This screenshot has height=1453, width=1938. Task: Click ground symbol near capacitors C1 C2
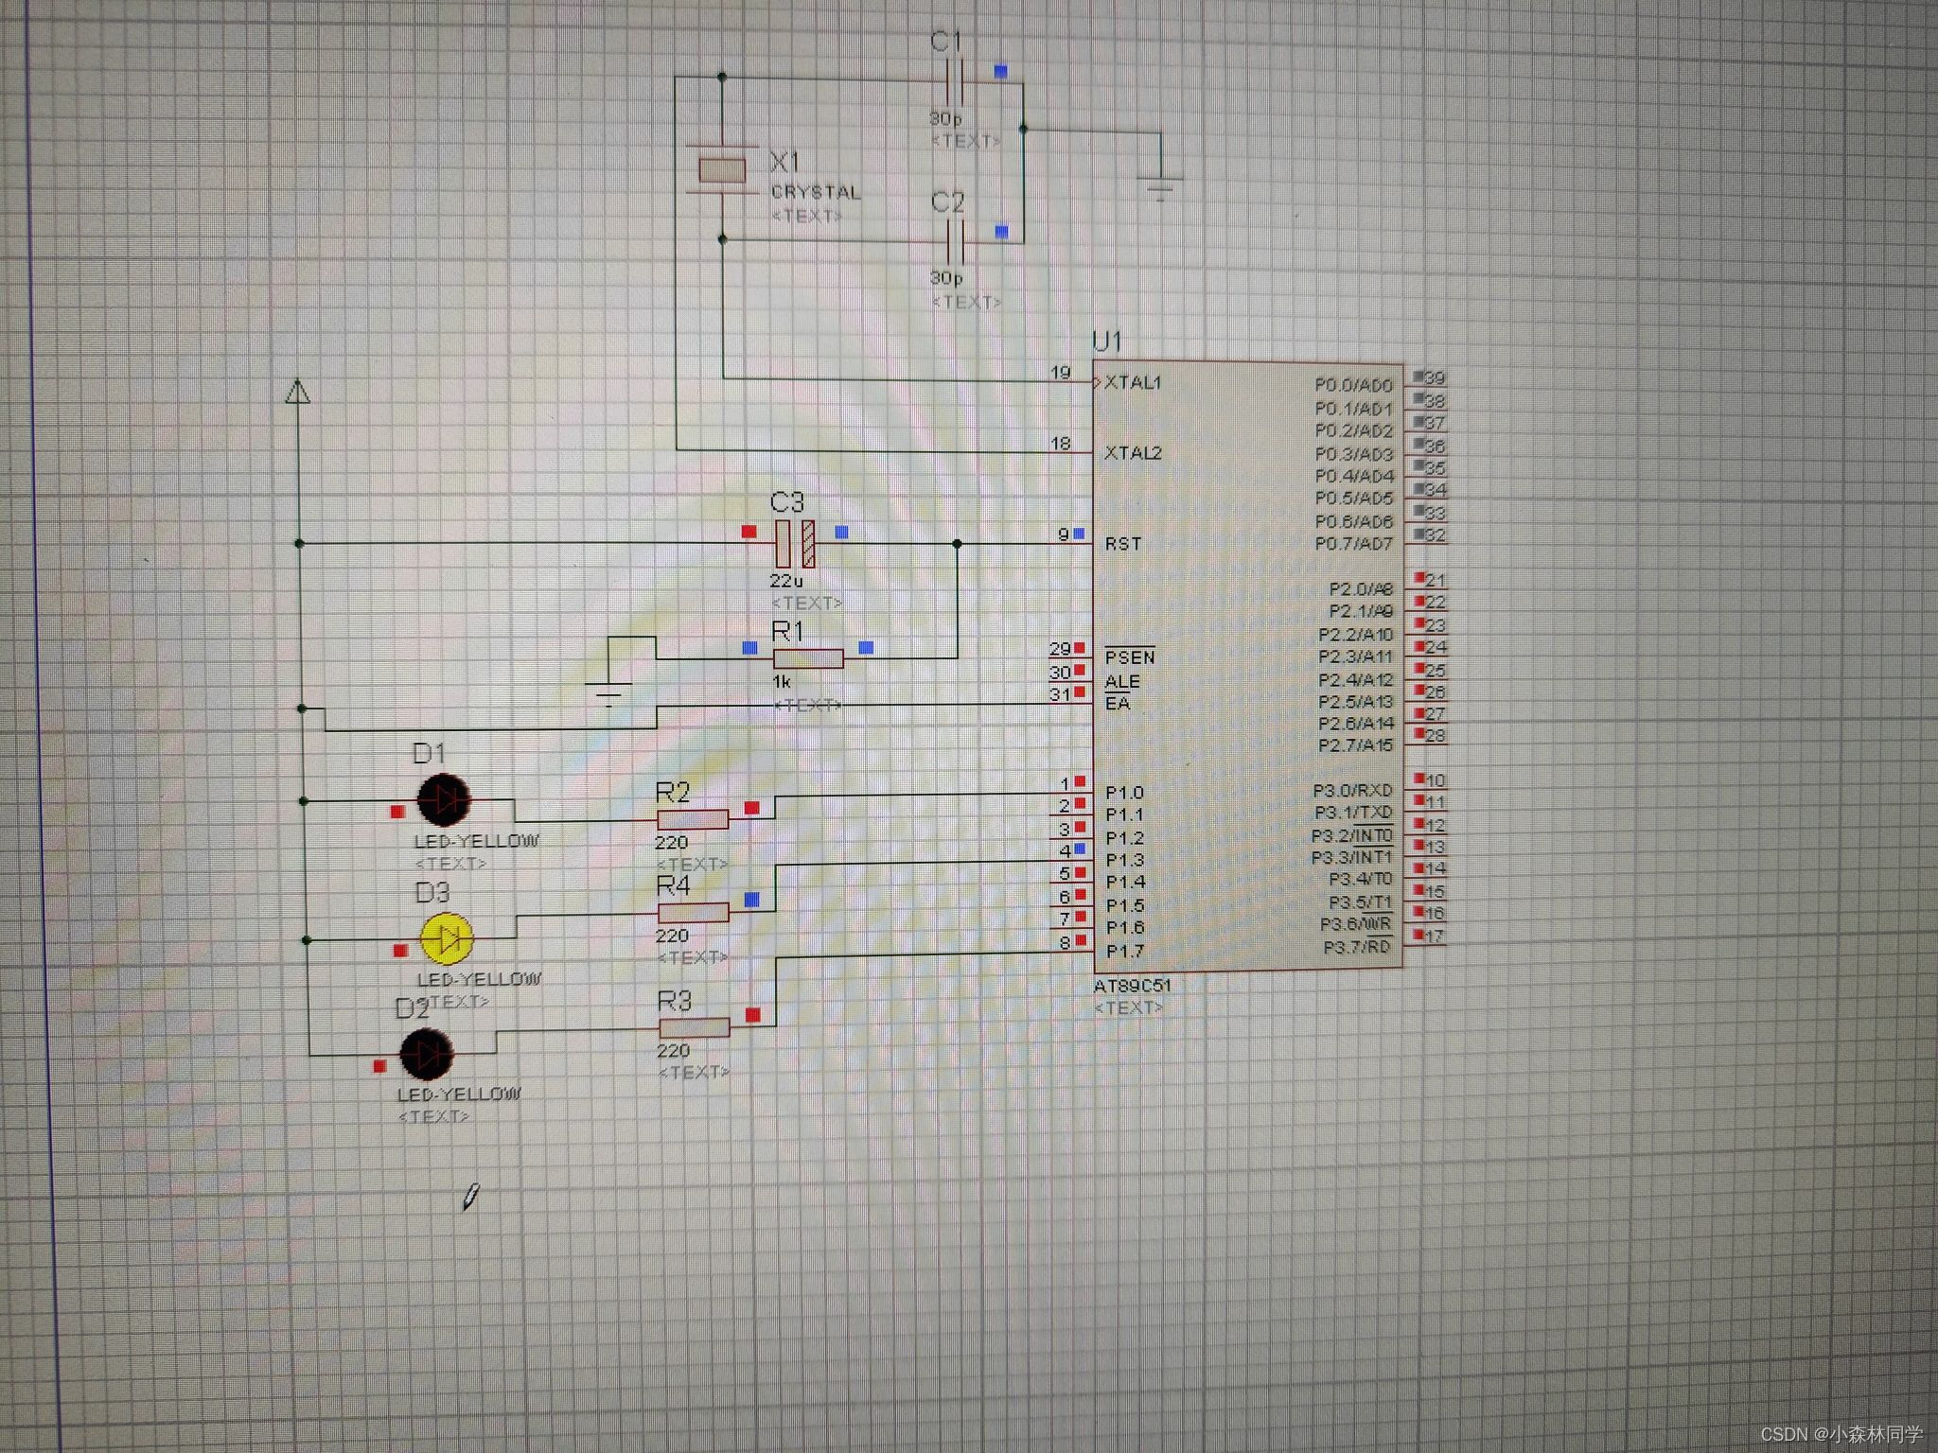1161,185
